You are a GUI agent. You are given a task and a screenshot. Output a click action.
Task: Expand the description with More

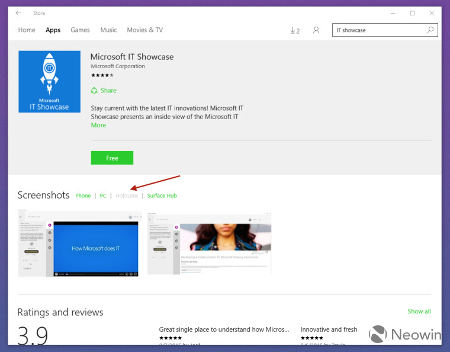[x=98, y=125]
